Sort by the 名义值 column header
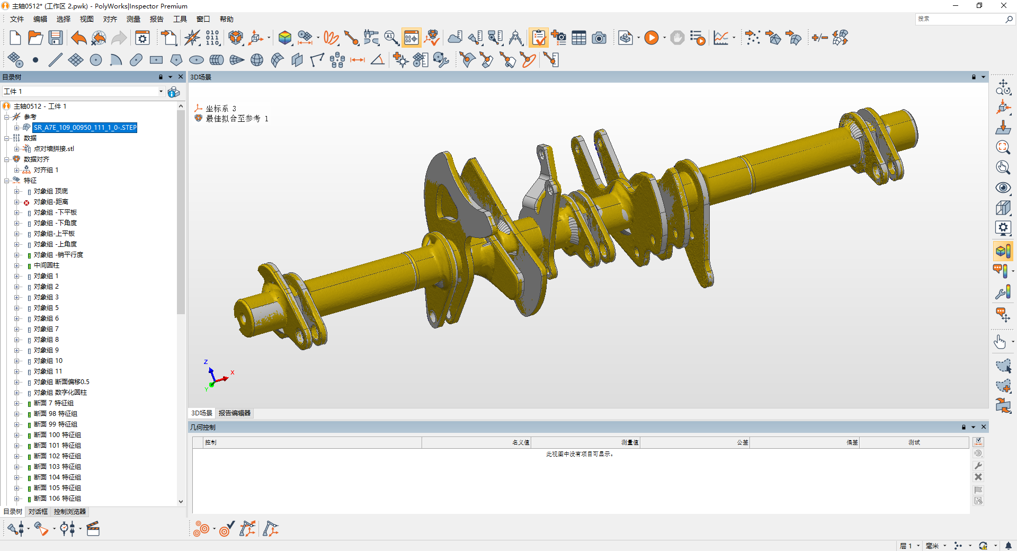 [x=476, y=442]
